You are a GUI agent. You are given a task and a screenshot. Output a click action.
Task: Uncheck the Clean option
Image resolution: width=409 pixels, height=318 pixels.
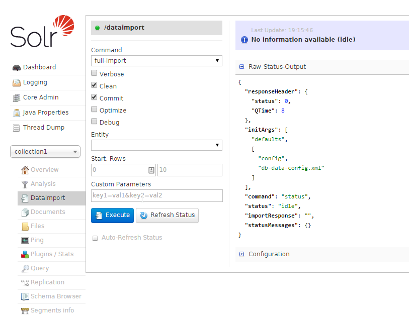click(x=94, y=85)
